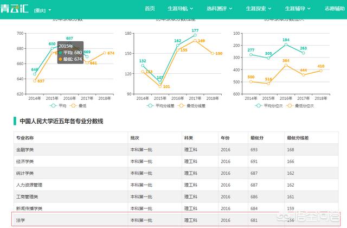Click the 2017年 average line-difference point 177
This screenshot has width=347, height=228.
click(195, 35)
